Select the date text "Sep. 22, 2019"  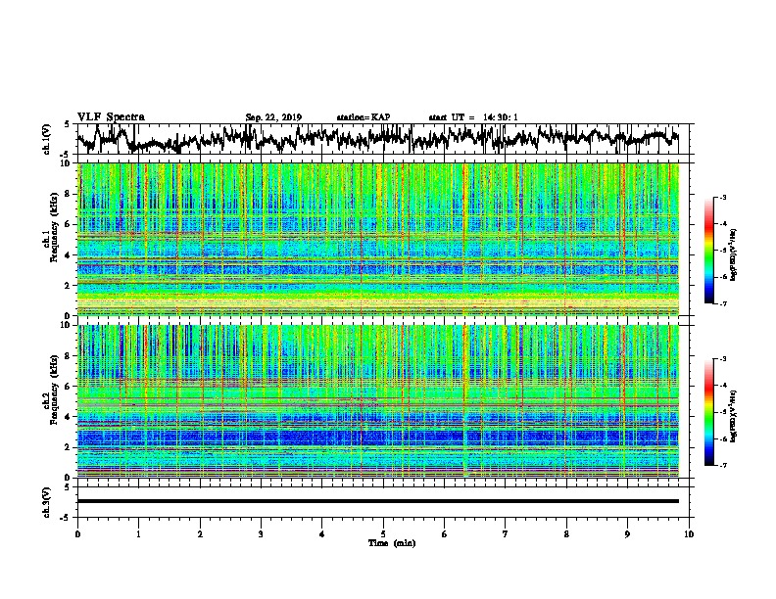coord(273,117)
